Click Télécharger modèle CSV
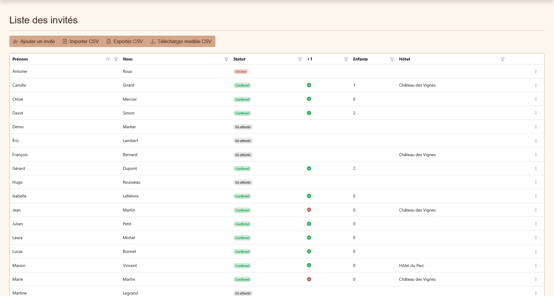This screenshot has height=296, width=554. (181, 41)
